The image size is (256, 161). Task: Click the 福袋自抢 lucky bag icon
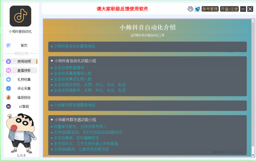[9, 97]
